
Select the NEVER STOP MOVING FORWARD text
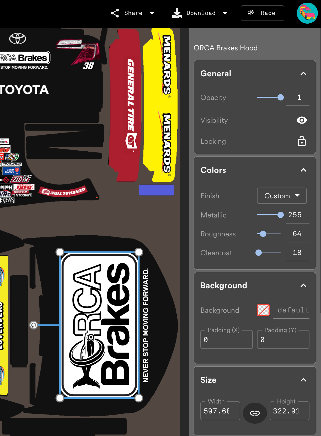(146, 325)
